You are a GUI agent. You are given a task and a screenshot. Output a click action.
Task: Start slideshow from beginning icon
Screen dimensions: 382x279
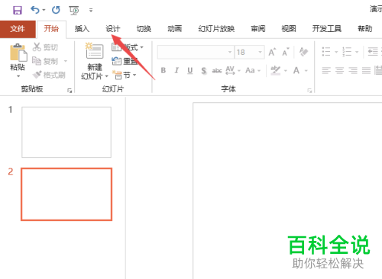point(74,11)
